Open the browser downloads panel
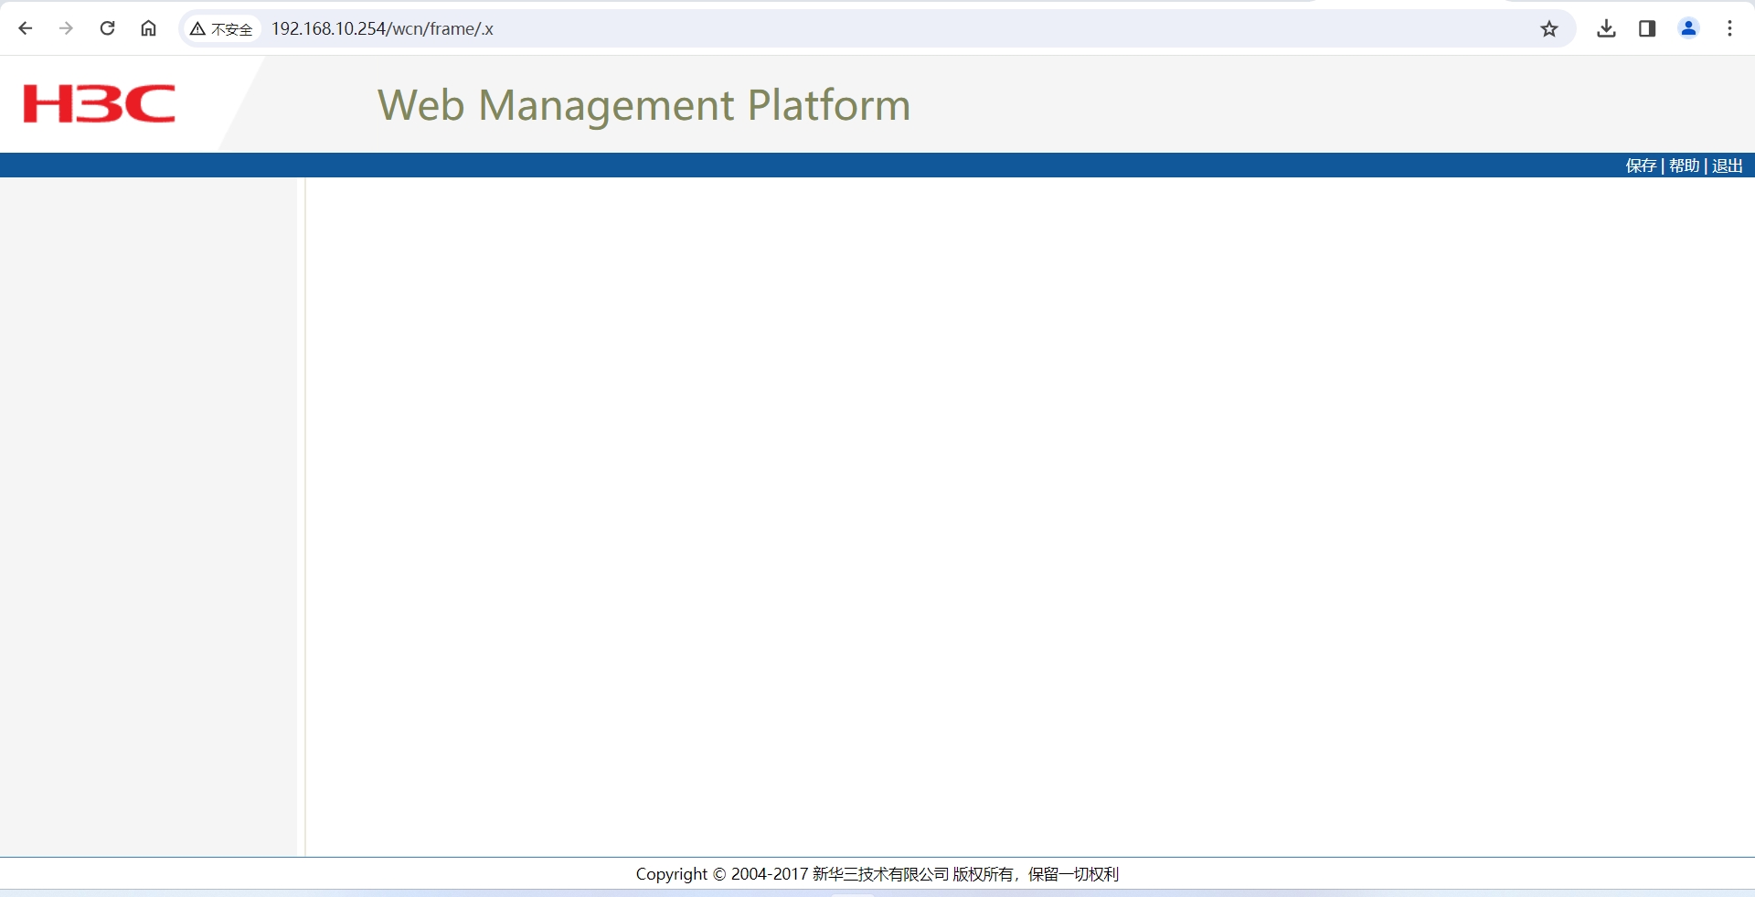The width and height of the screenshot is (1755, 897). click(1606, 29)
